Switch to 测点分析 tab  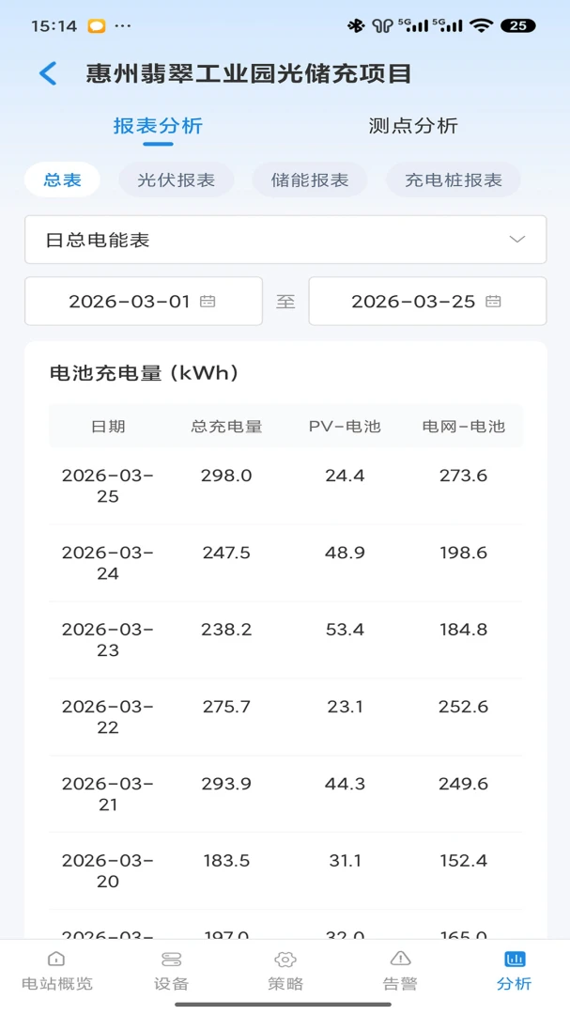pos(413,126)
